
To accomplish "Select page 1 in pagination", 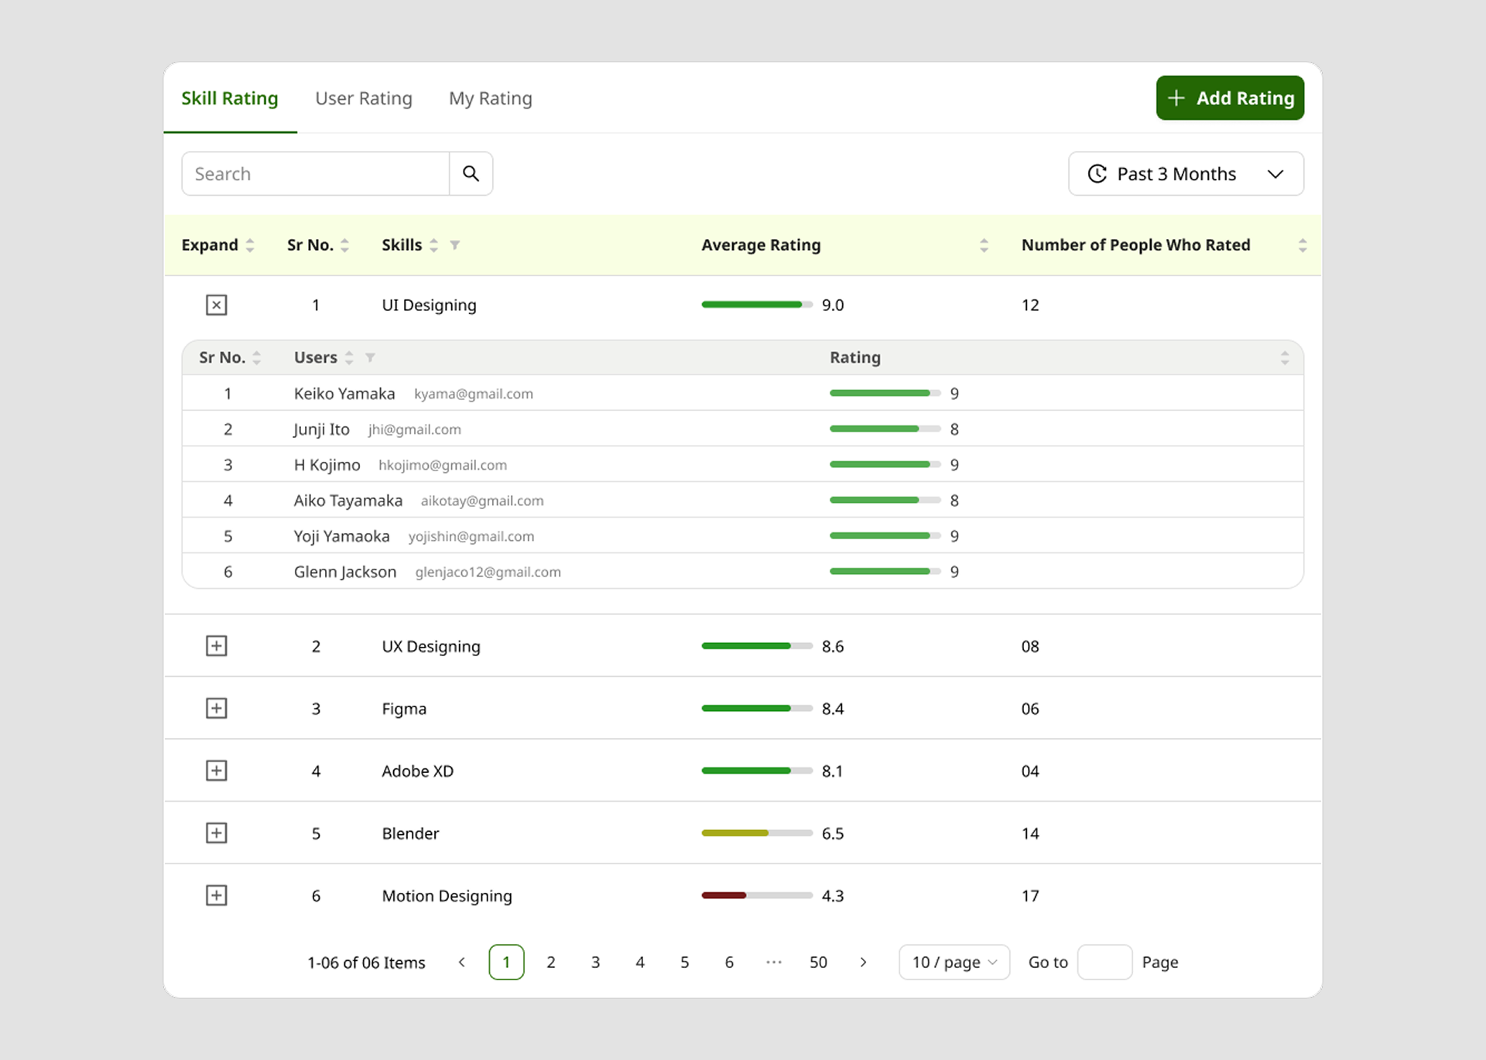I will pos(507,962).
